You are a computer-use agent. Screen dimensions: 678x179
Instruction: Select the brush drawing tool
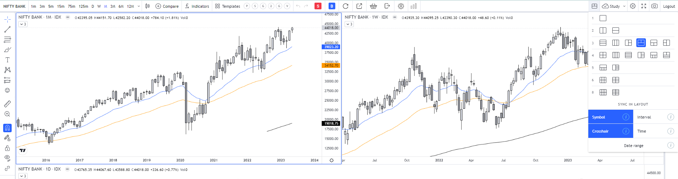click(x=7, y=50)
